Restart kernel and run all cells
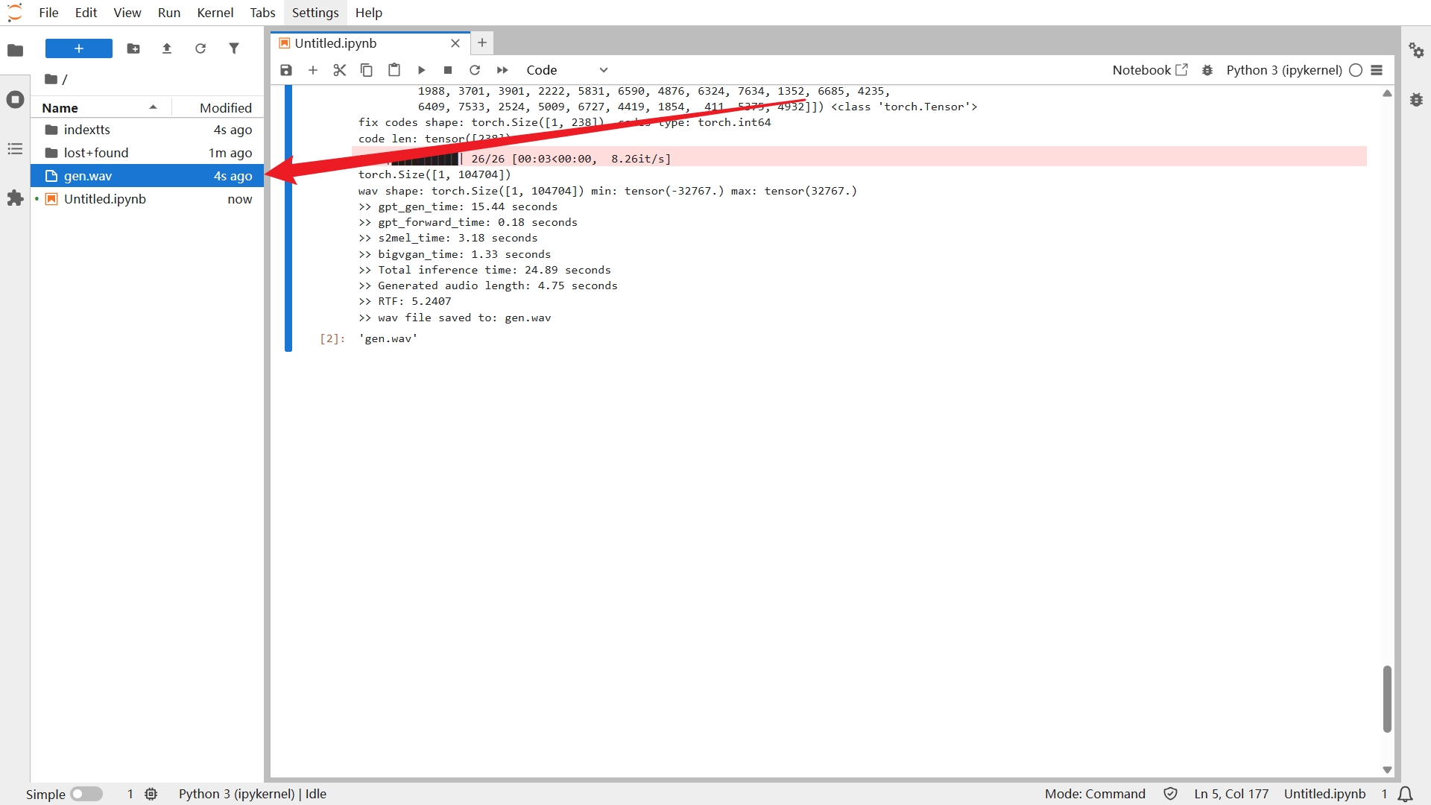 502,70
